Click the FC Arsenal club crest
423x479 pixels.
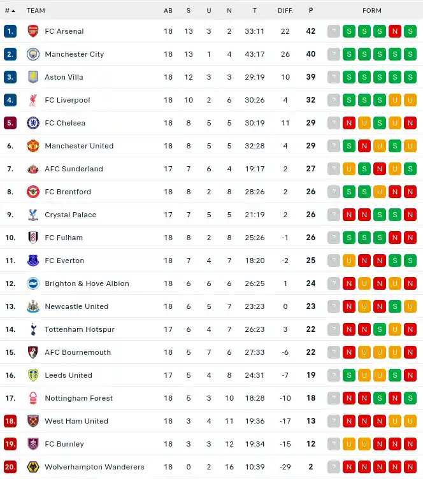33,31
